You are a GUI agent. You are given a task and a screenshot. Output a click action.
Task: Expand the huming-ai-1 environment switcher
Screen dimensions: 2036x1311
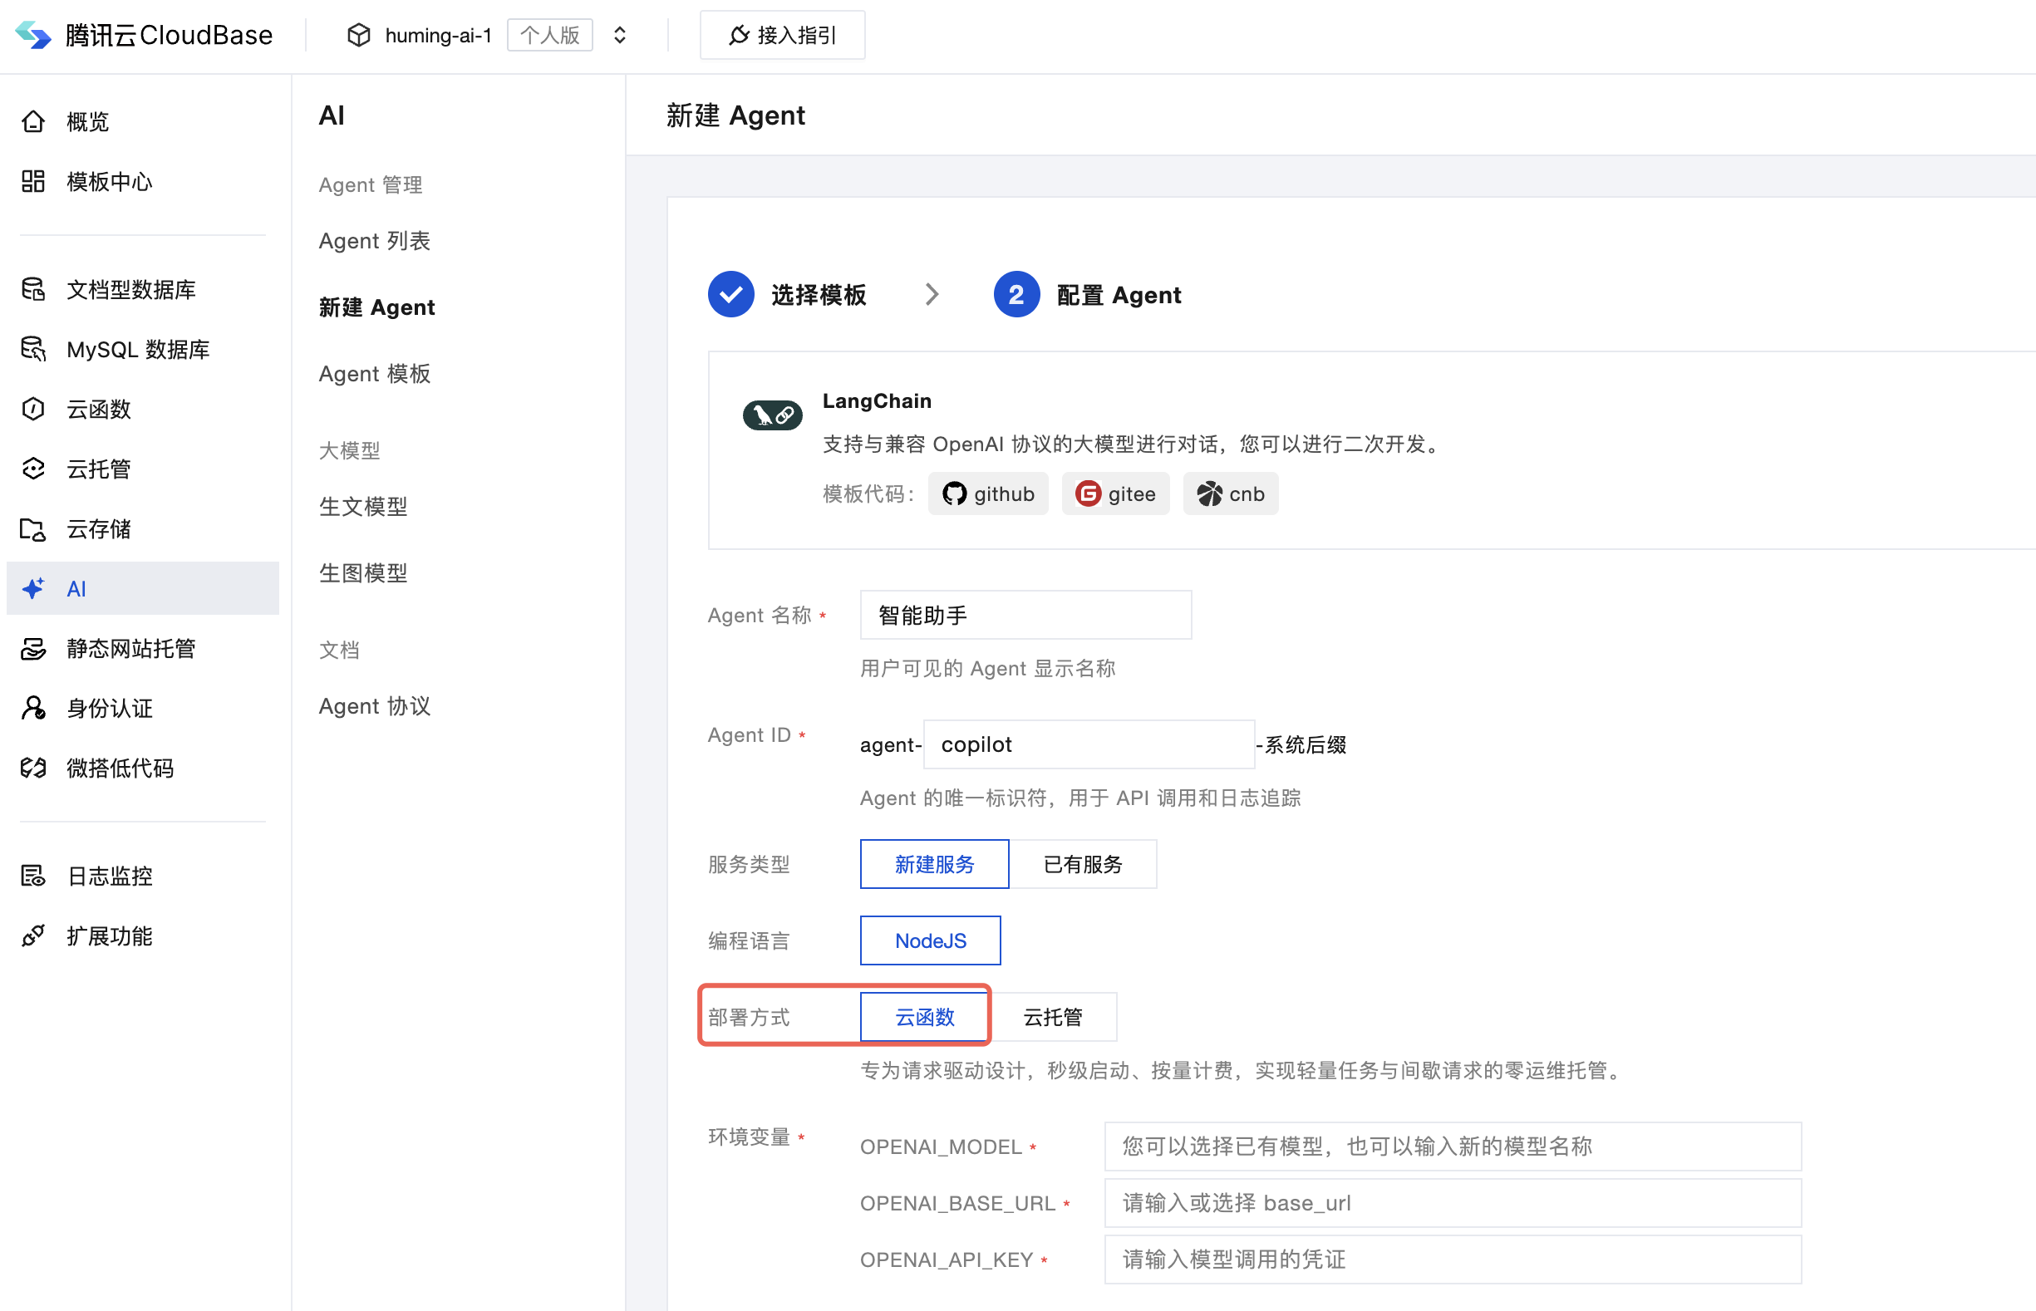620,35
